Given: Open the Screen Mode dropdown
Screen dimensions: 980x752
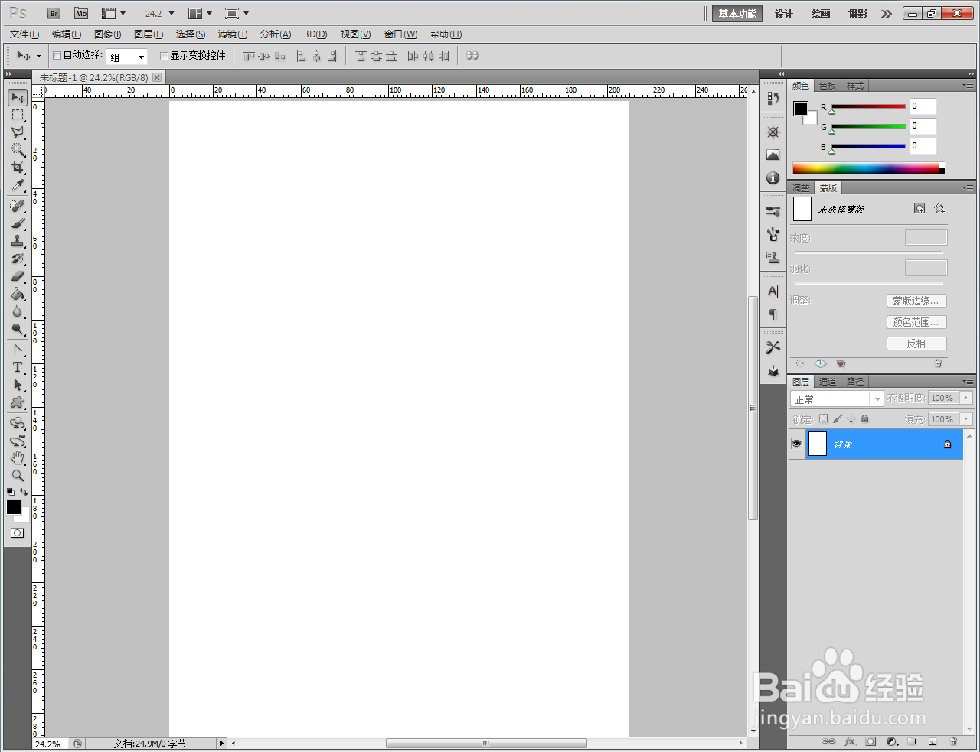Looking at the screenshot, I should click(237, 13).
